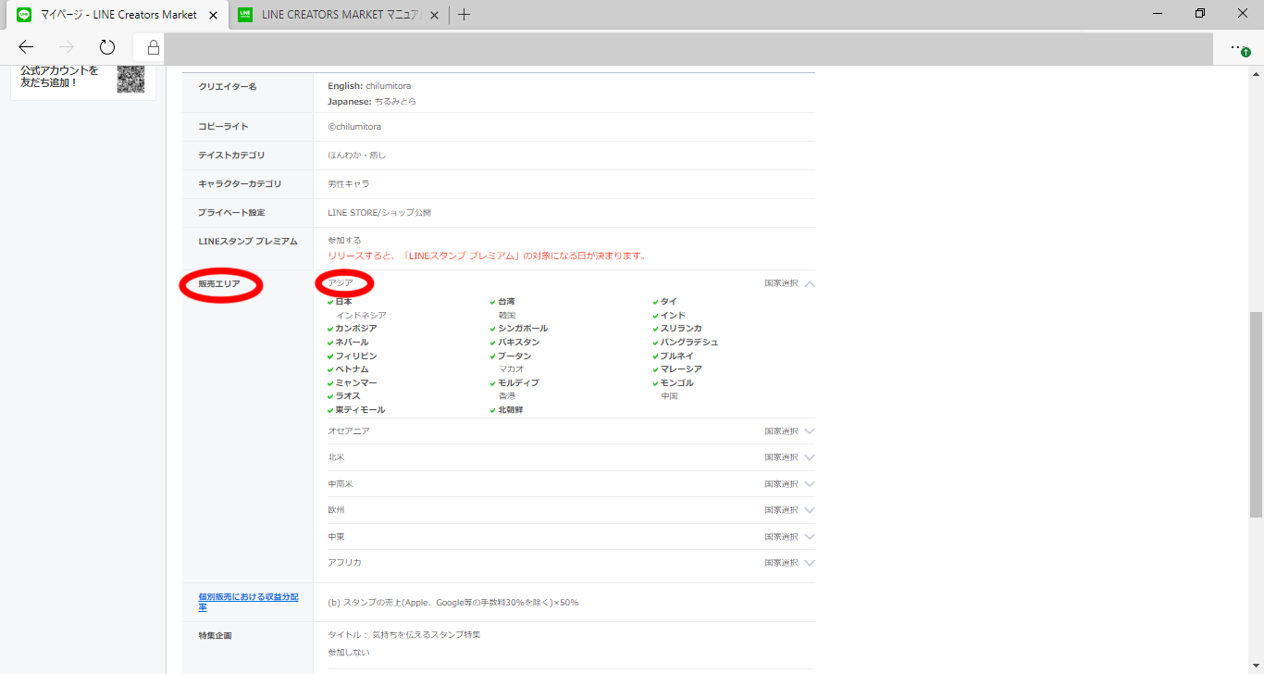The image size is (1264, 674).
Task: Click the 男性キャラ character category value
Action: tap(349, 184)
